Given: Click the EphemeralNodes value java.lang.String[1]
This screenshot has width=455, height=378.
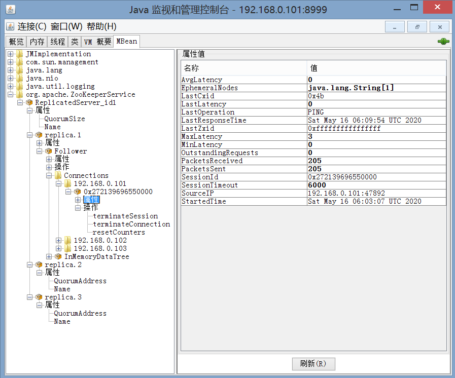Looking at the screenshot, I should tap(376, 88).
